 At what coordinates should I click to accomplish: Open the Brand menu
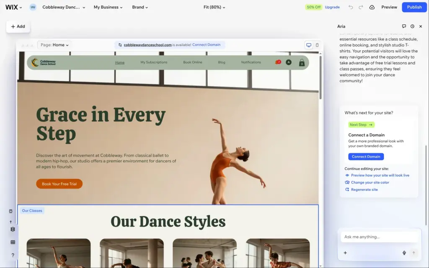[x=140, y=7]
